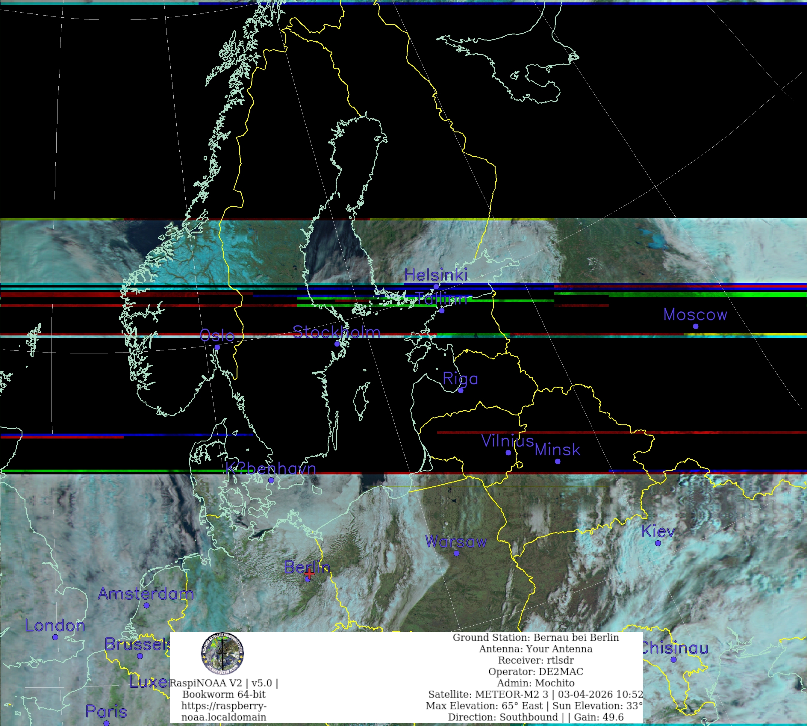Click the red cross ground station marker
Image resolution: width=807 pixels, height=726 pixels.
click(x=309, y=574)
